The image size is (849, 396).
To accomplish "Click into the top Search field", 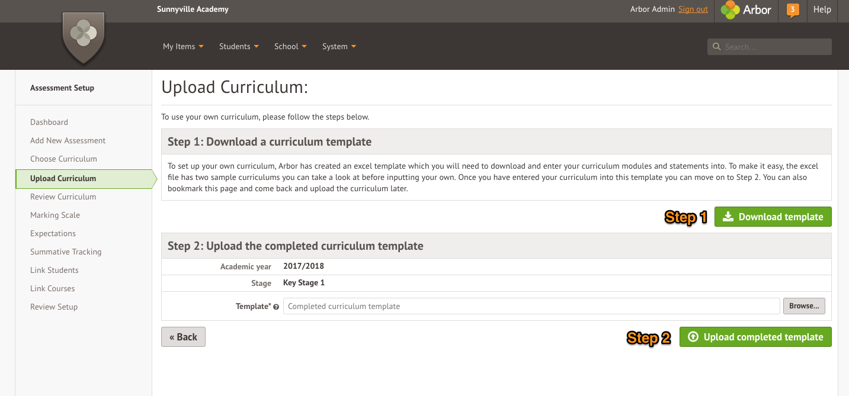I will (770, 47).
